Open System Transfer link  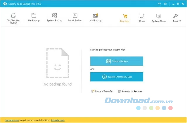pos(102,91)
